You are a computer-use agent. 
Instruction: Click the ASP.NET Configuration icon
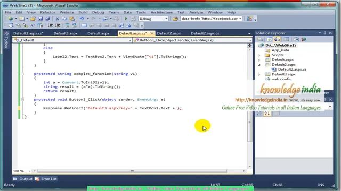tap(304, 39)
